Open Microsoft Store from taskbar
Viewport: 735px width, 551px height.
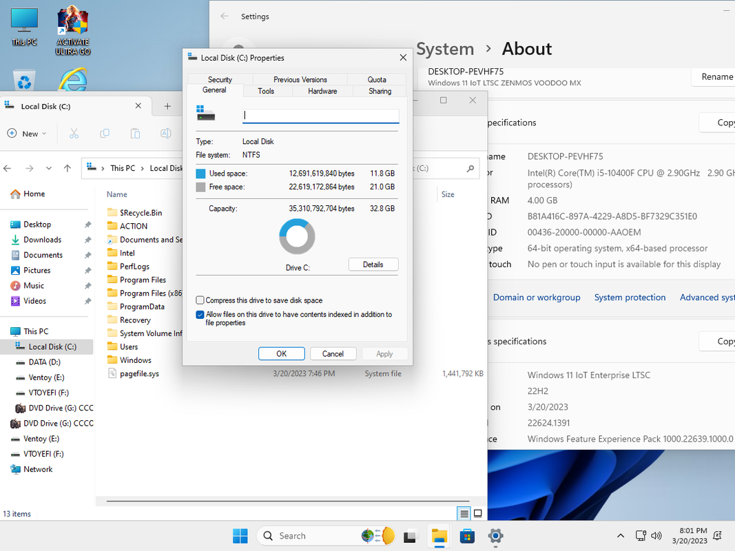coord(467,536)
